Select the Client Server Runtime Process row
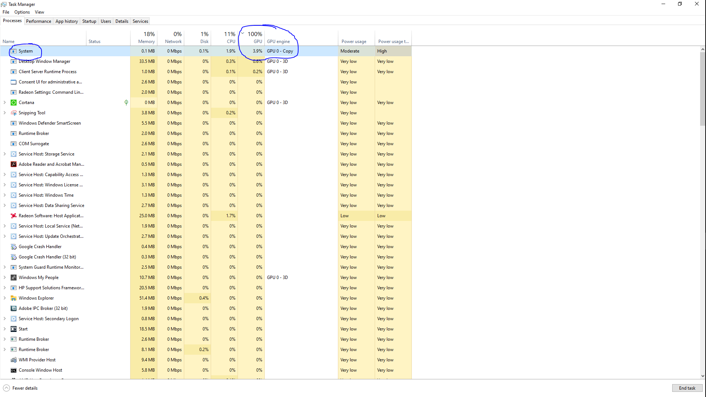The height and width of the screenshot is (397, 706). tap(206, 72)
